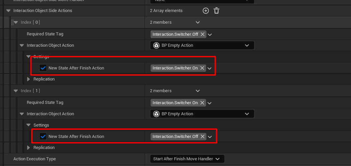The height and width of the screenshot is (166, 351).
Task: Grab the drag handle of Index 0
Action: [x=12, y=22]
